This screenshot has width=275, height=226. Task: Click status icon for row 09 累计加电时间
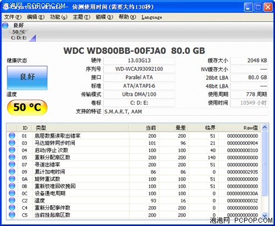(x=12, y=172)
